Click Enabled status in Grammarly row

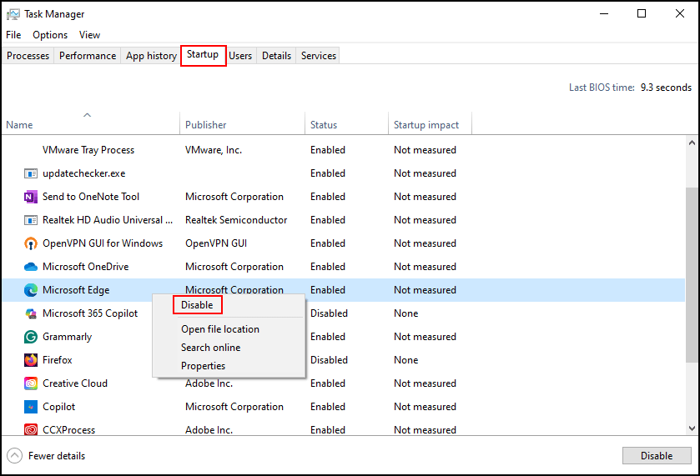[328, 337]
